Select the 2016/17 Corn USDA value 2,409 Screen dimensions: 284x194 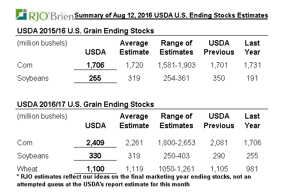(96, 143)
